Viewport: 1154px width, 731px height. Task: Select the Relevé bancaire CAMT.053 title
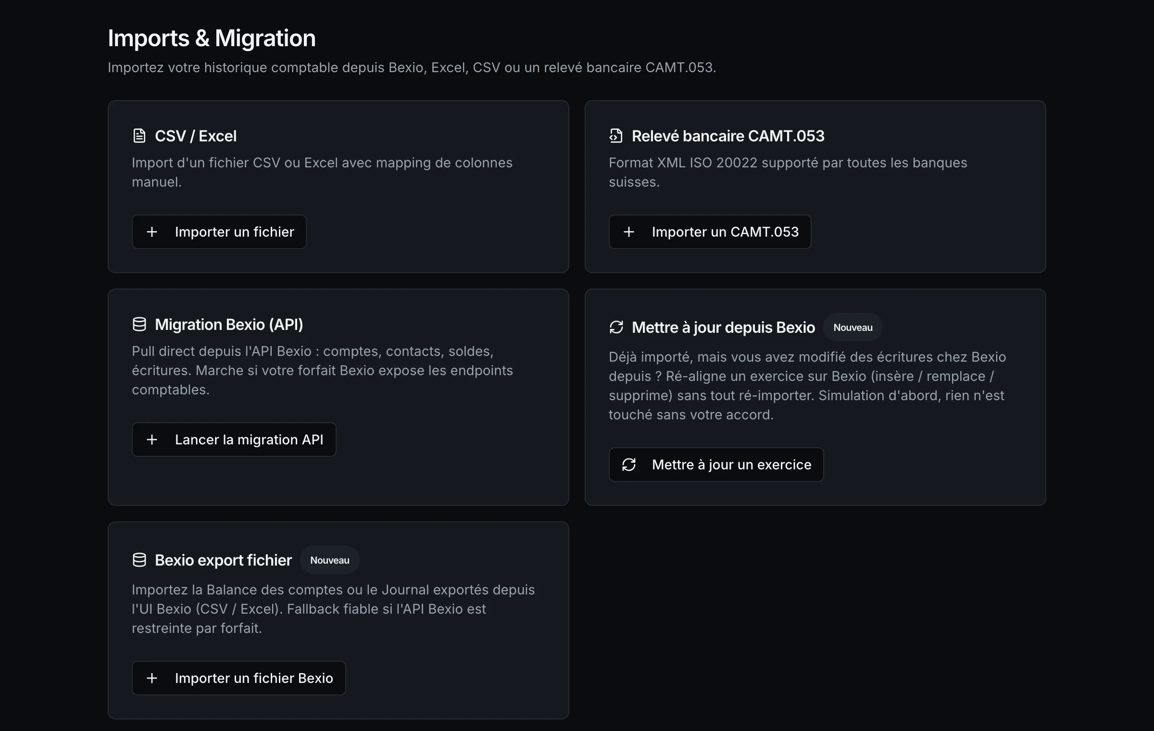pyautogui.click(x=728, y=136)
